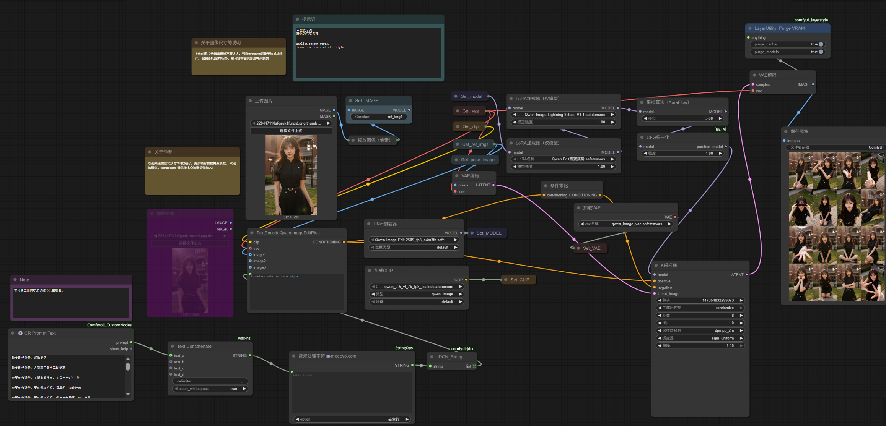The height and width of the screenshot is (426, 886).
Task: Click the JDCN_String list output grid icon
Action: coord(474,366)
